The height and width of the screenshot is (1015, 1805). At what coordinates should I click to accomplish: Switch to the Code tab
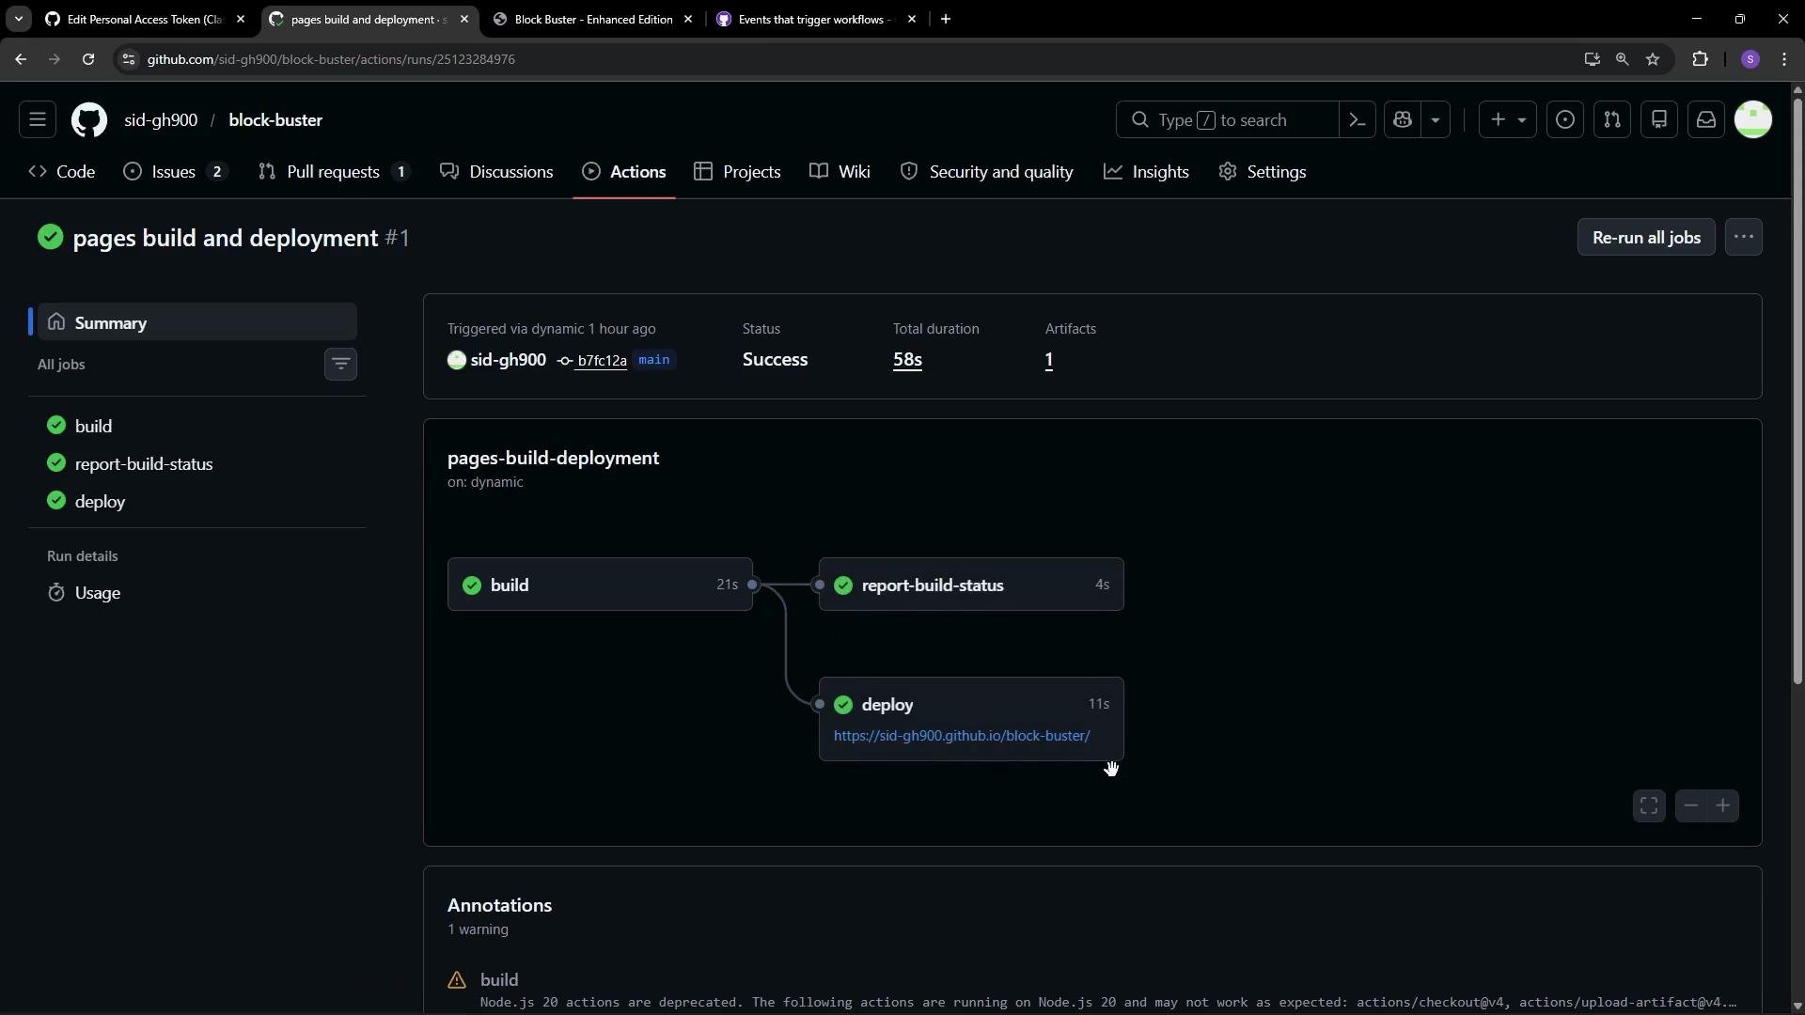pos(62,172)
